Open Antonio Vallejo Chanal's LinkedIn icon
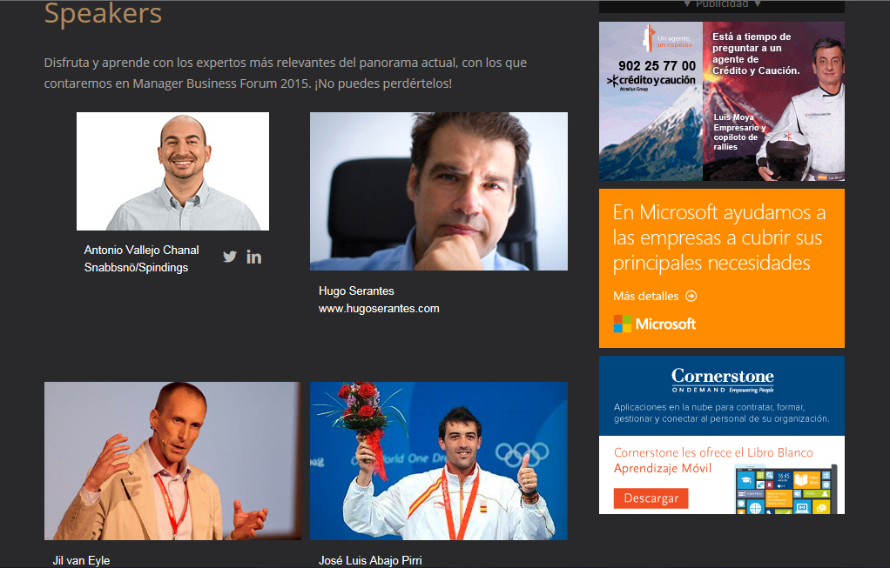890x568 pixels. point(253,257)
